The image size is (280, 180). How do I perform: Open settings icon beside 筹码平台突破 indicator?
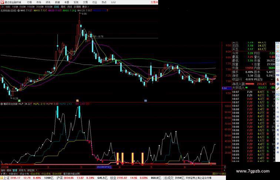click(x=2, y=104)
